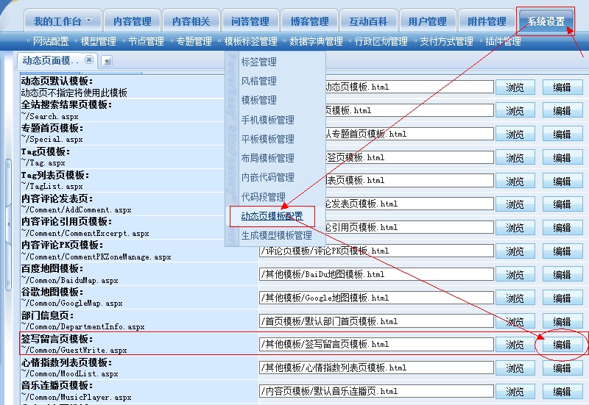Click 数据字典管理 in the sub-navigation
Image resolution: width=589 pixels, height=405 pixels.
(x=316, y=42)
